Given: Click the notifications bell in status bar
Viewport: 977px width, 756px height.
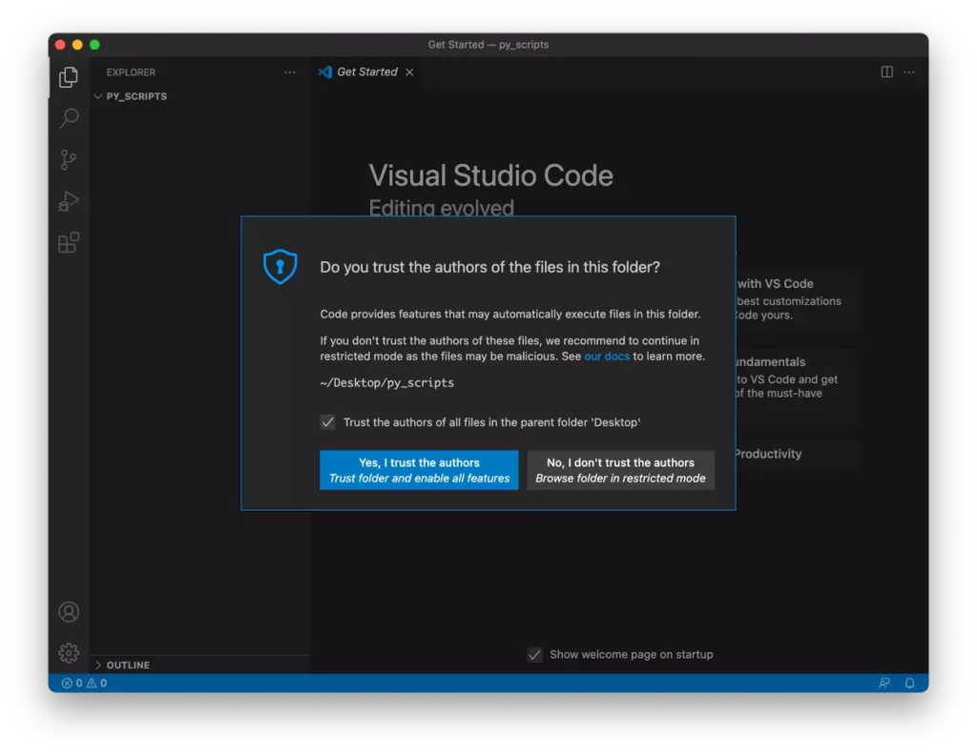Looking at the screenshot, I should 910,684.
